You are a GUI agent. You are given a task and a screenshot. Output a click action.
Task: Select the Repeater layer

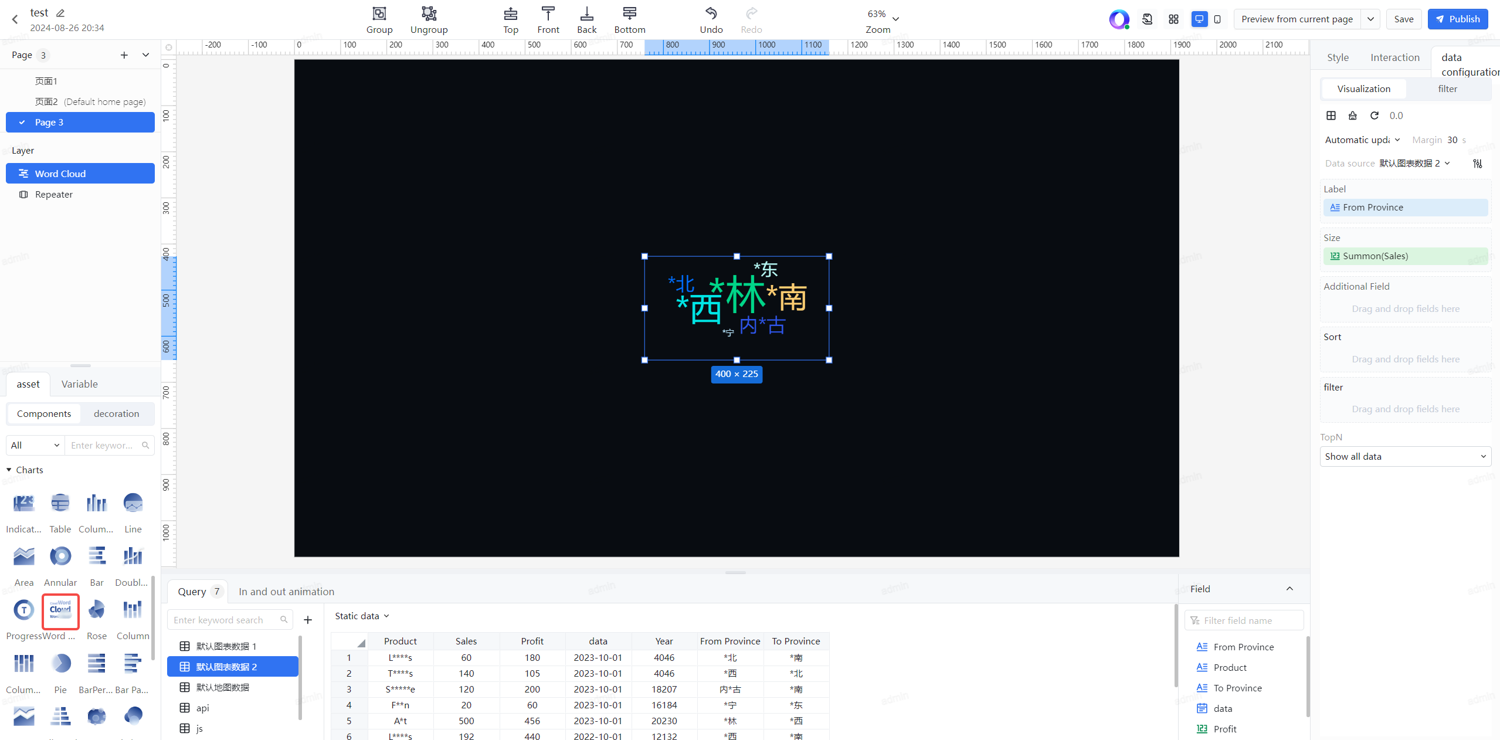coord(80,194)
